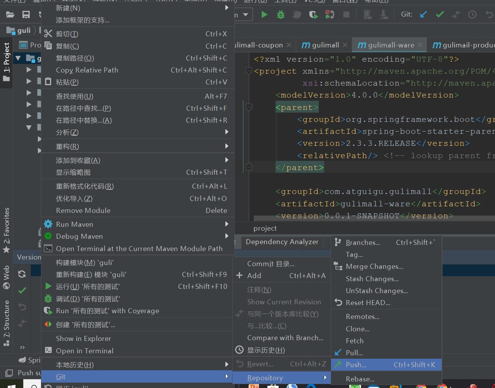Expand the 重构(R) submenu

(138, 147)
